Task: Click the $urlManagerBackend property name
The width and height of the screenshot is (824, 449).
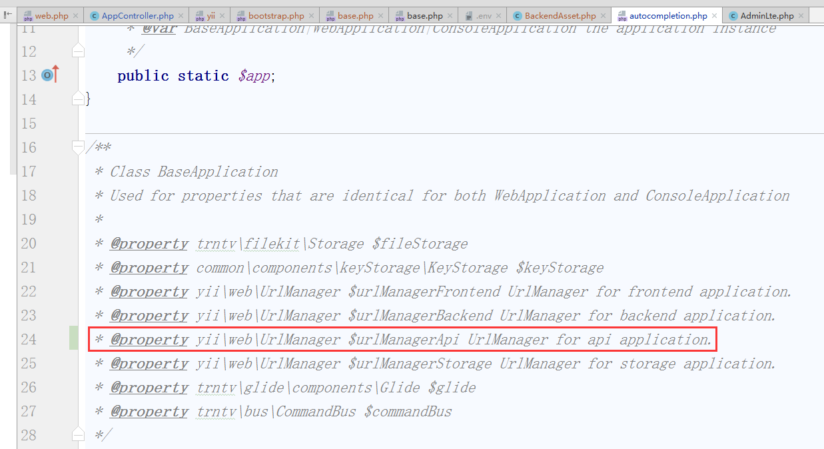Action: (420, 315)
